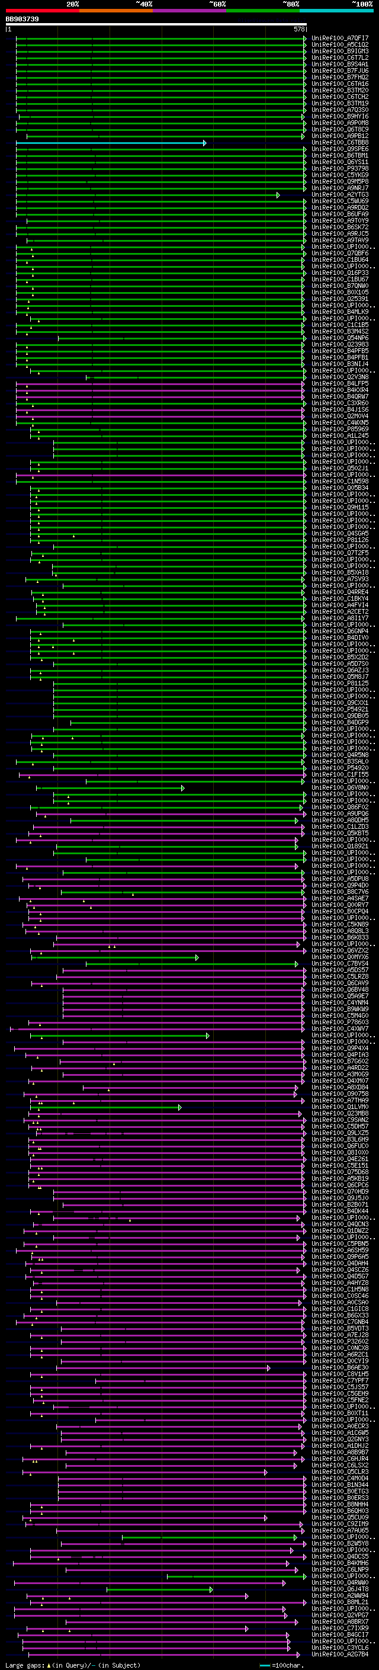Open hit UniRef100_A2YTG3

(x=340, y=194)
